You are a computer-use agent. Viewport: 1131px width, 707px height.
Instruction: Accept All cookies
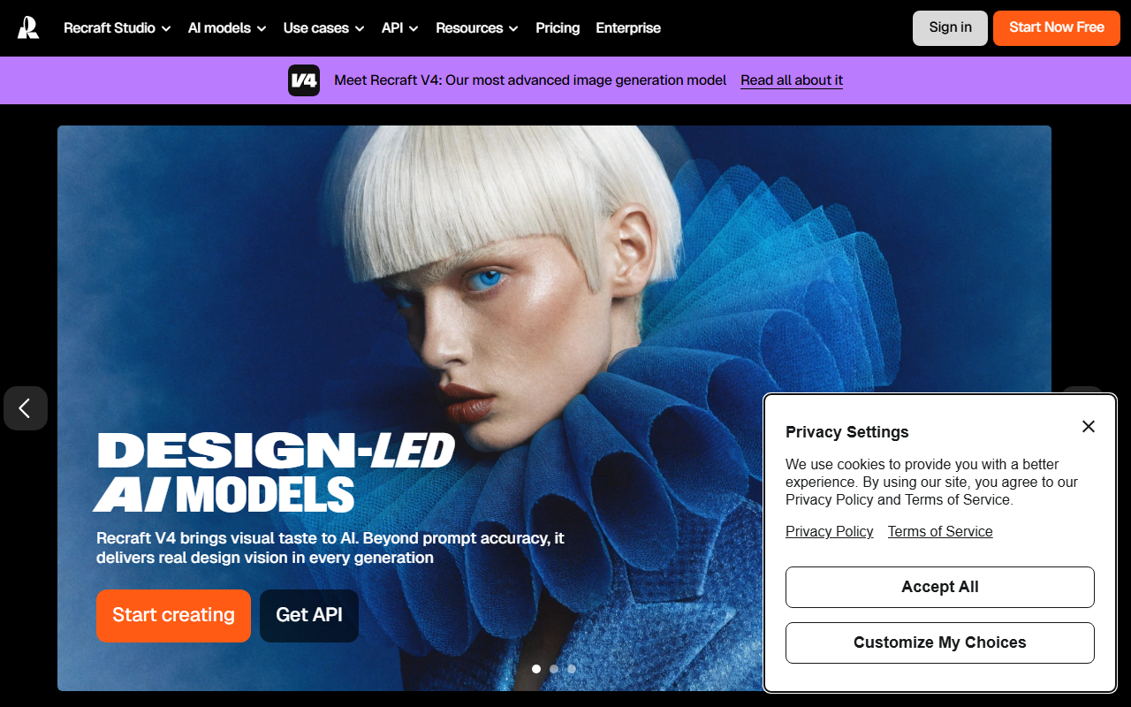[x=940, y=587]
